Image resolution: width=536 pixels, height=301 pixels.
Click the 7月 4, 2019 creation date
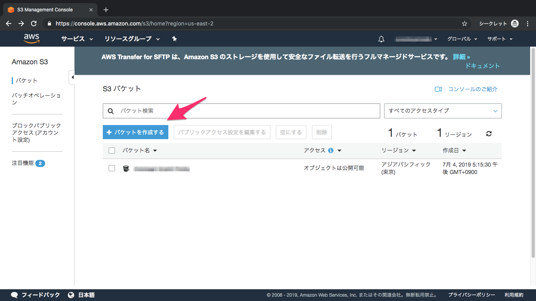[x=470, y=168]
